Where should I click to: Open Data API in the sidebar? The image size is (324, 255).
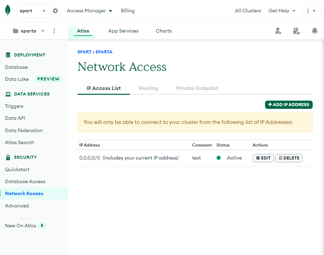(x=15, y=118)
